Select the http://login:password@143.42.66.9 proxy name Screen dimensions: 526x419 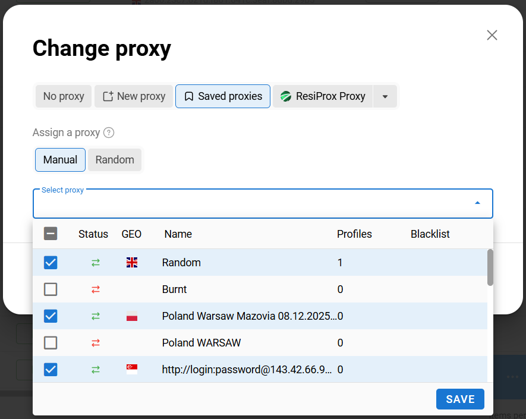247,370
